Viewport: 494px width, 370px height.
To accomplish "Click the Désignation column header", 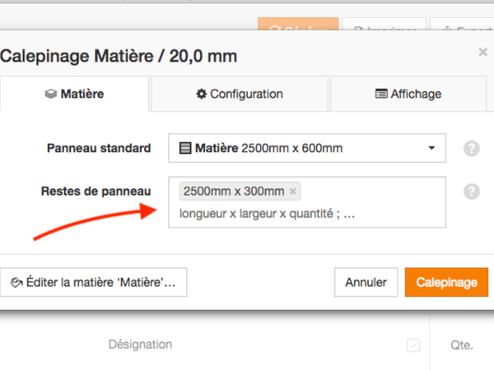I will point(140,345).
